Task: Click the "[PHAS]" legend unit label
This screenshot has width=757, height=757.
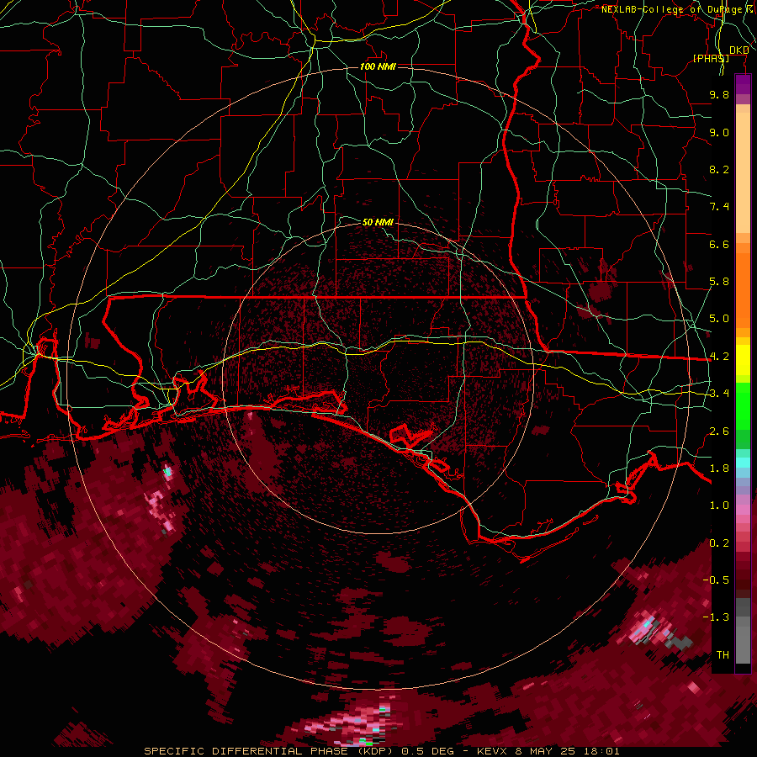Action: pyautogui.click(x=711, y=58)
